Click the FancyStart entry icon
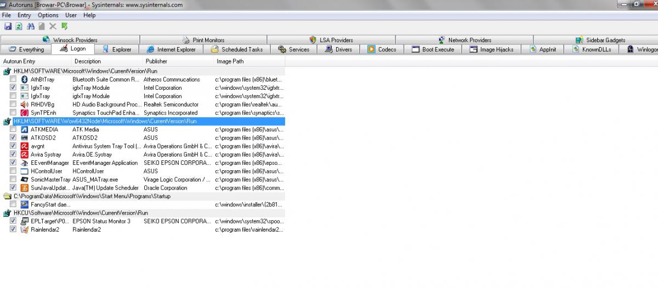The height and width of the screenshot is (288, 658). (x=24, y=204)
